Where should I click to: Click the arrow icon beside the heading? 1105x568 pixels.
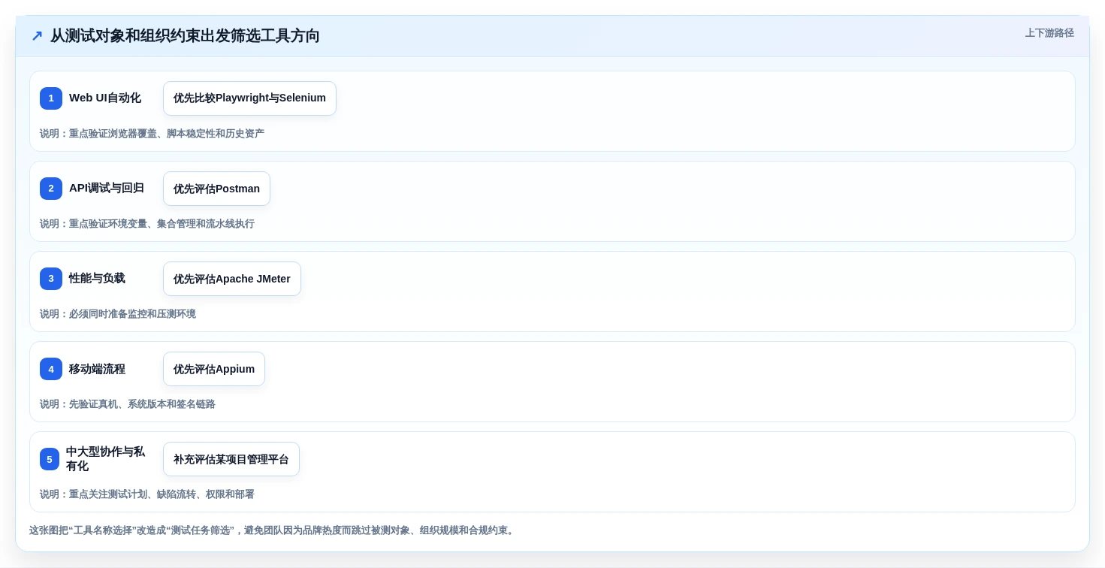(37, 36)
